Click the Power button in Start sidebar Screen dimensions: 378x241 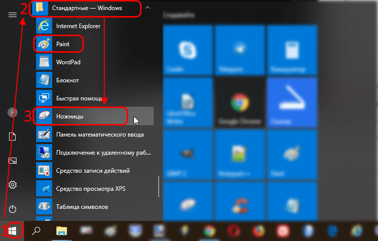tap(12, 209)
